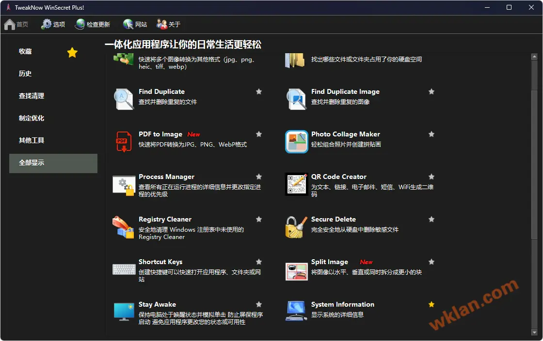Image resolution: width=543 pixels, height=341 pixels.
Task: Open the Find Duplicate Image icon
Action: click(296, 99)
